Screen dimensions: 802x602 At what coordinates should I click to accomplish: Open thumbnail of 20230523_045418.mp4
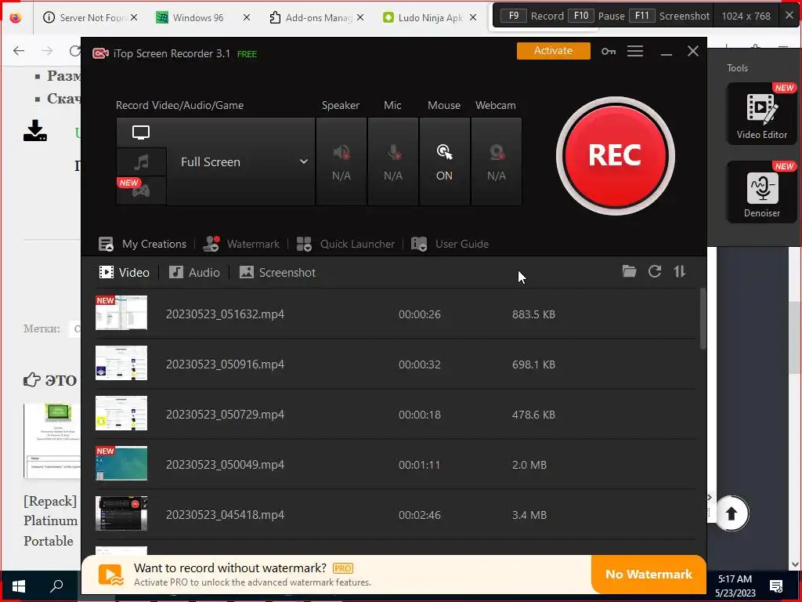pos(121,513)
